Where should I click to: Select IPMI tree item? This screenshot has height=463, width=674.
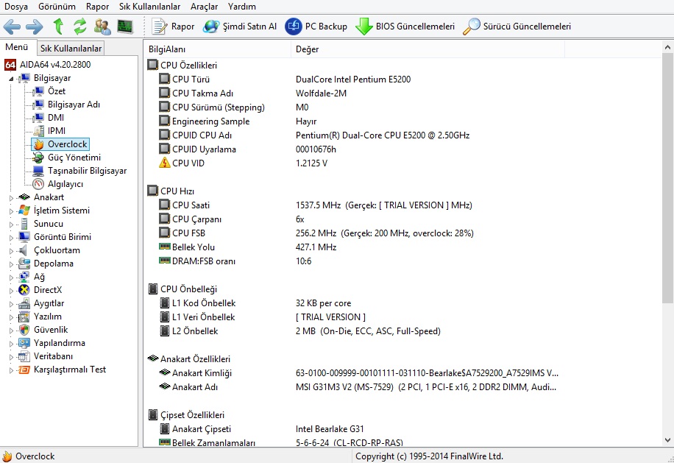[57, 131]
